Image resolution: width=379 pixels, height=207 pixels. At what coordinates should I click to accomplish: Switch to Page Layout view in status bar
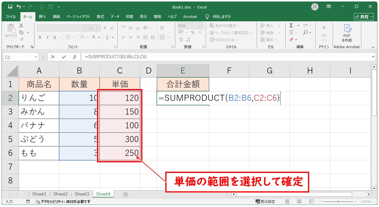pos(299,202)
